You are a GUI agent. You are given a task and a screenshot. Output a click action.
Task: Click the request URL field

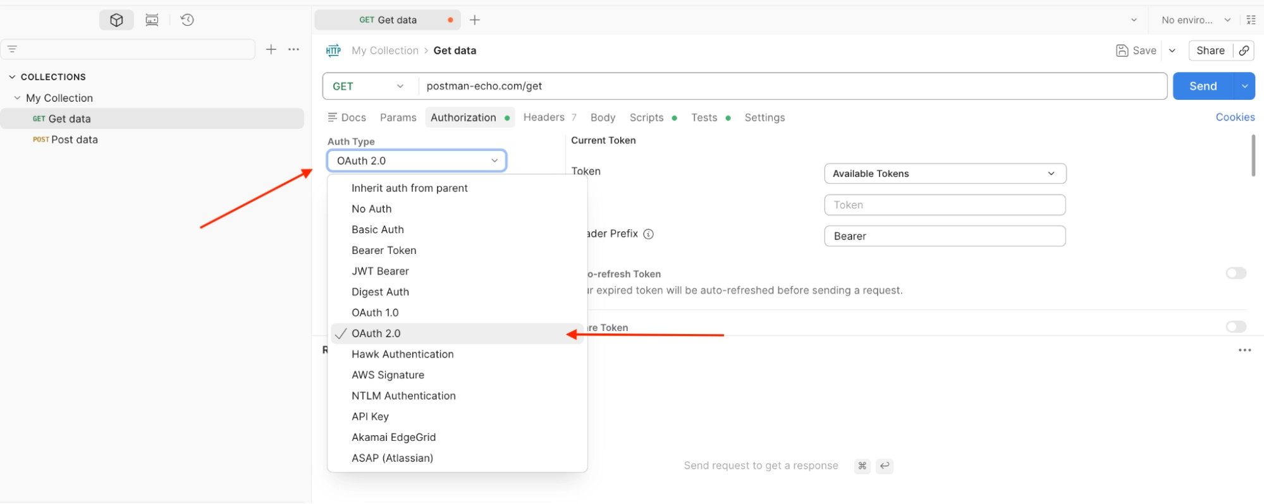point(793,87)
